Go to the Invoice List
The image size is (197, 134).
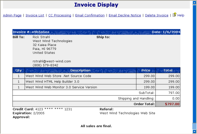click(x=35, y=15)
